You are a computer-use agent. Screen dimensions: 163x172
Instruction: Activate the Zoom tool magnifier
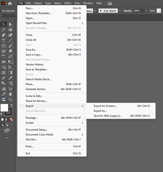pos(10,99)
